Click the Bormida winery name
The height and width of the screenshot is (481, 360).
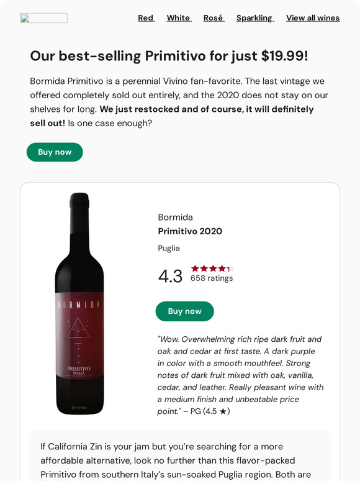175,217
